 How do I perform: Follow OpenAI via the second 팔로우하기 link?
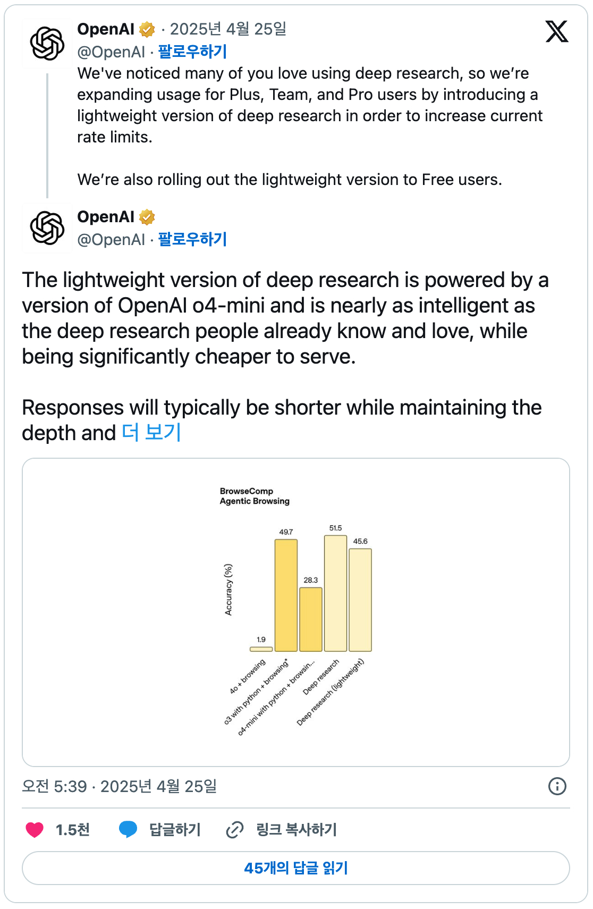(x=192, y=239)
